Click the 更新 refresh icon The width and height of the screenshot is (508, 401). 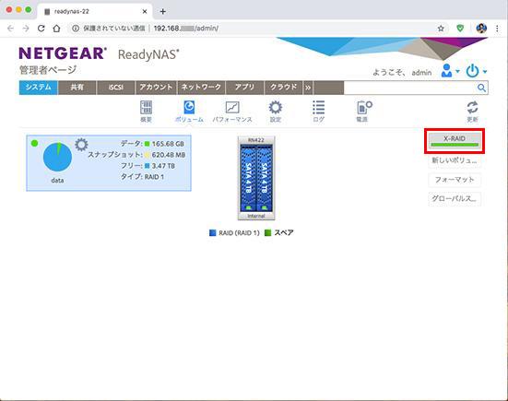[472, 112]
